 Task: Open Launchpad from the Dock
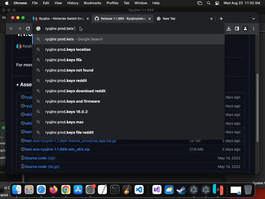(x=29, y=189)
